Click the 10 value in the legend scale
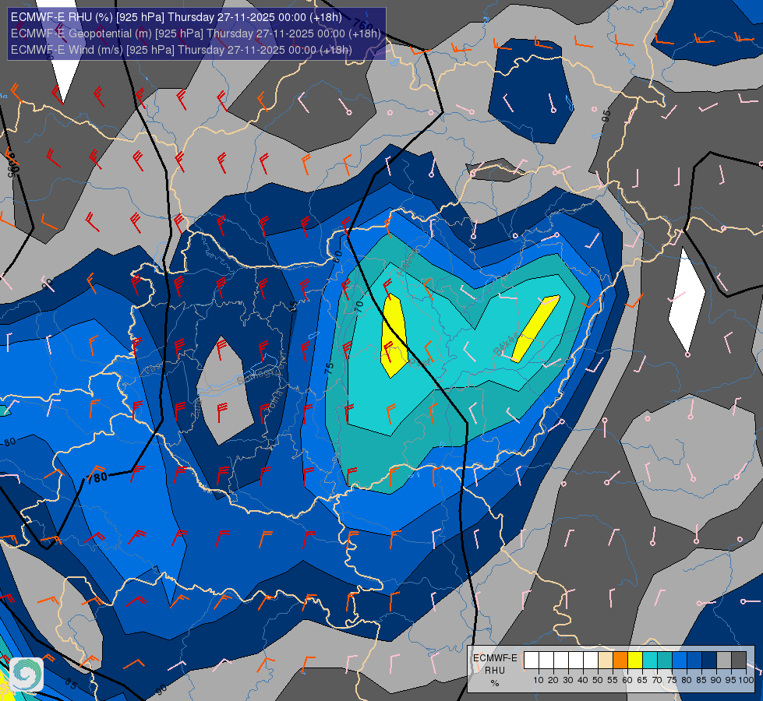Viewport: 763px width, 701px height. click(x=539, y=680)
